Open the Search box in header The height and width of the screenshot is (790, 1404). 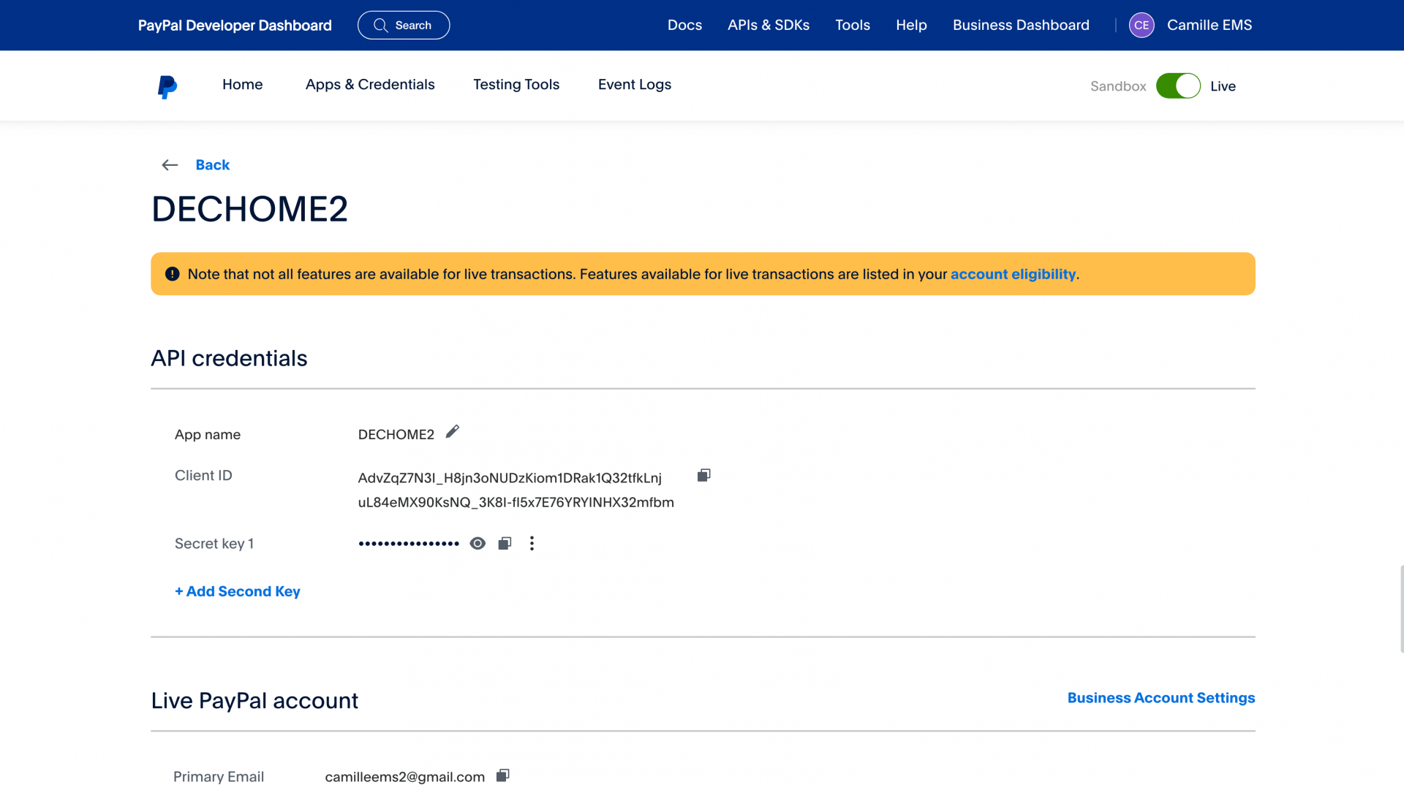pos(404,26)
